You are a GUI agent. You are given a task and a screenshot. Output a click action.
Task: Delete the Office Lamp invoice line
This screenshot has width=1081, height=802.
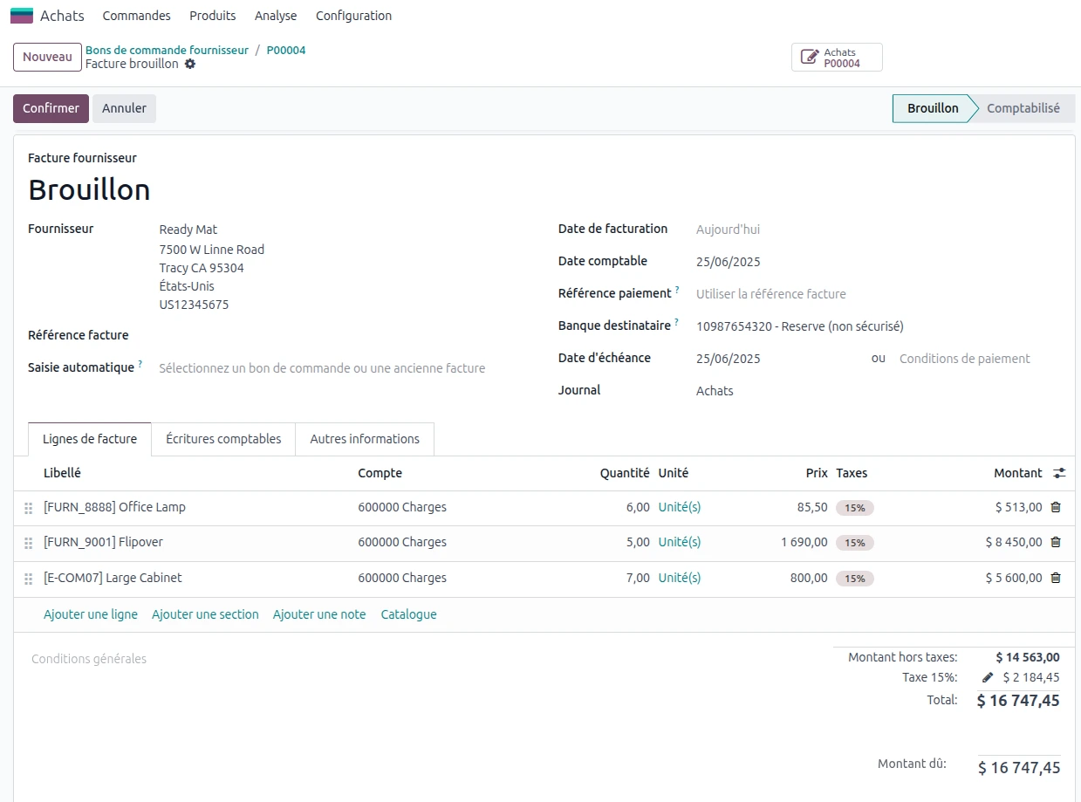point(1056,507)
